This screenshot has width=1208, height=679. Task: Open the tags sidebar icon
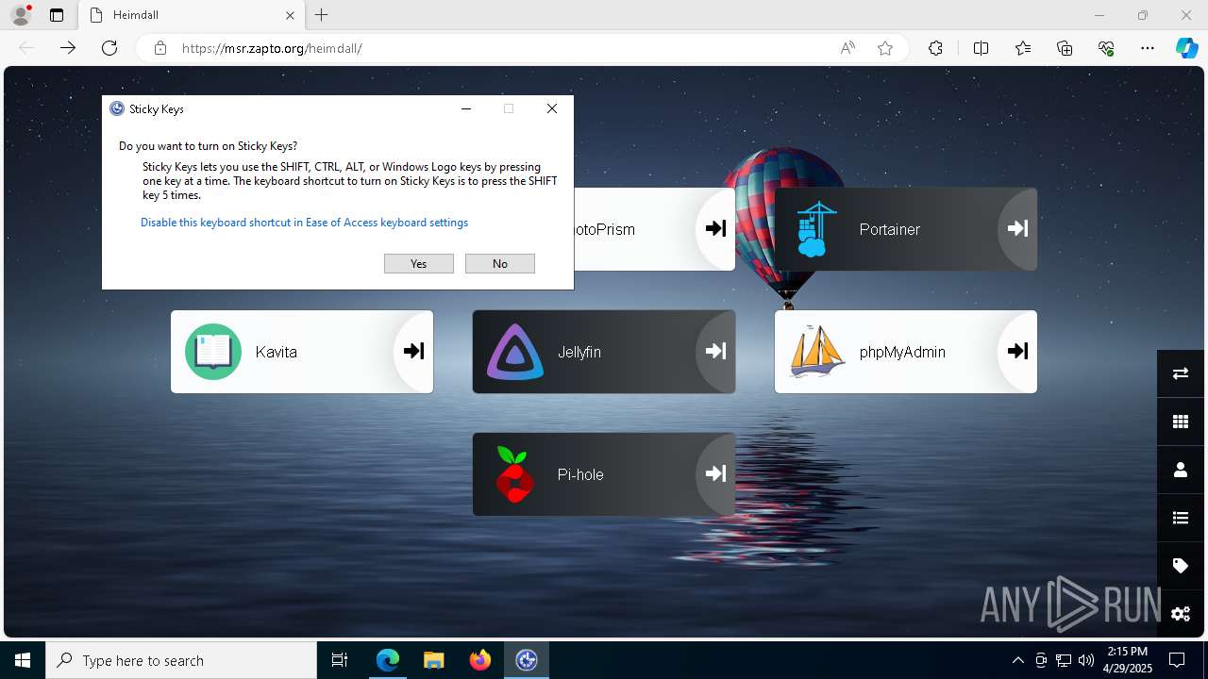click(x=1181, y=566)
